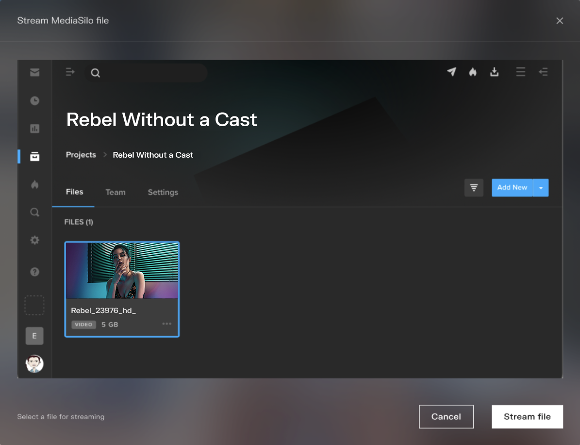
Task: Click the FILES (1) section header
Action: pyautogui.click(x=79, y=222)
